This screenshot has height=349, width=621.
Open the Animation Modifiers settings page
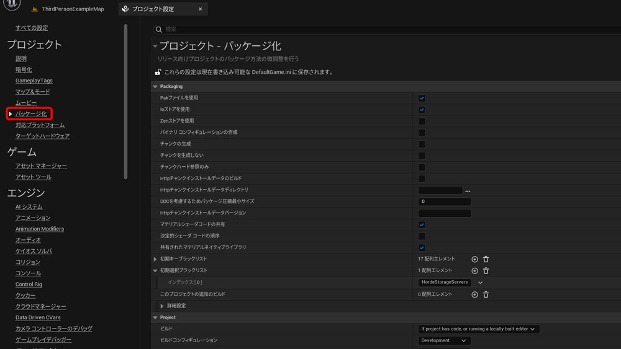pyautogui.click(x=40, y=229)
